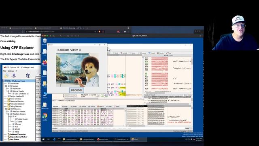The height and width of the screenshot is (146, 259).
Task: Open Resource Directory folder in tree
Action: pyautogui.click(x=15, y=101)
